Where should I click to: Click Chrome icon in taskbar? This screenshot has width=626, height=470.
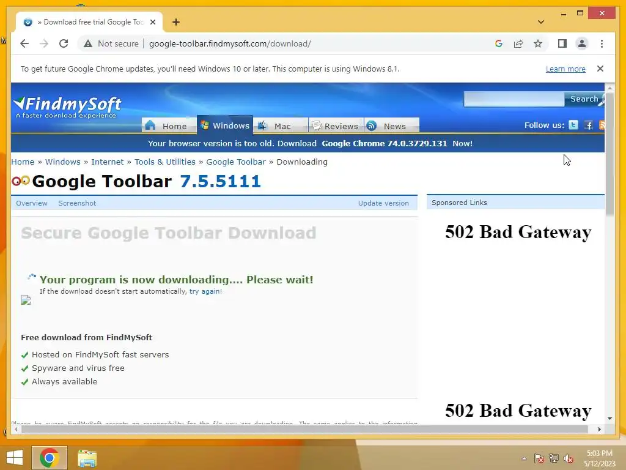tap(50, 458)
